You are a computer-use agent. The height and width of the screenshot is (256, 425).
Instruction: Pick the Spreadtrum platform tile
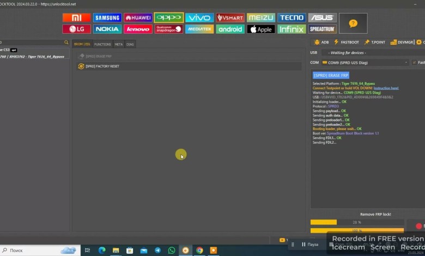[322, 29]
